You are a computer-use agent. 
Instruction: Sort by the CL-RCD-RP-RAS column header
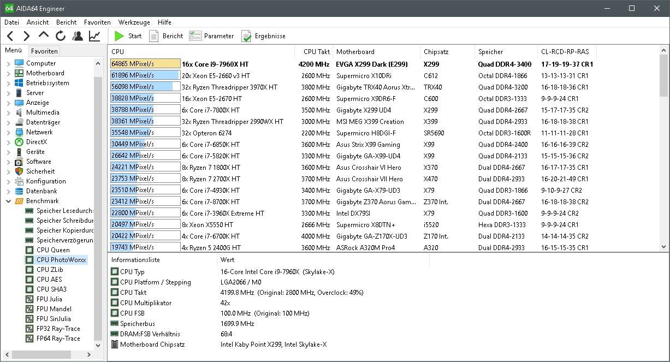[567, 52]
